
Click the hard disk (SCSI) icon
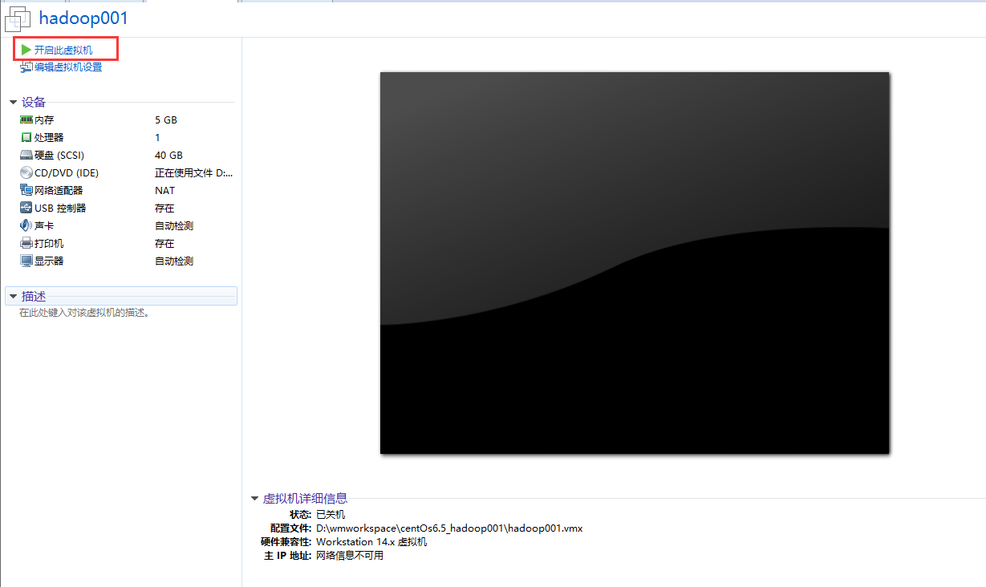click(x=26, y=156)
